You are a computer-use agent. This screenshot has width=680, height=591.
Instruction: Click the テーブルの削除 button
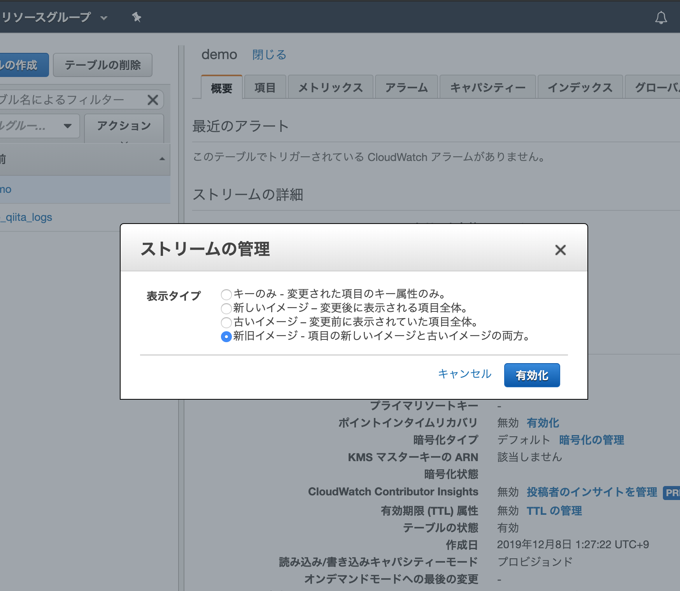(103, 65)
